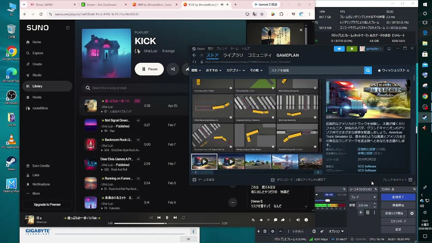
Task: Toggle repeat in the Suno player bar
Action: click(x=183, y=218)
